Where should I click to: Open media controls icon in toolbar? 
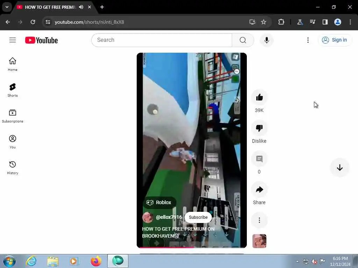coord(313,22)
